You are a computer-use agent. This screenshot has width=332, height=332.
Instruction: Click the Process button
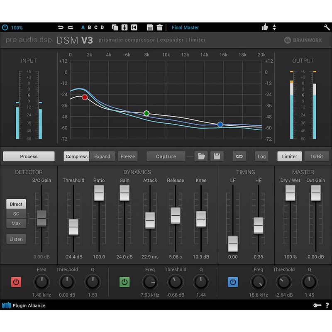coord(29,156)
